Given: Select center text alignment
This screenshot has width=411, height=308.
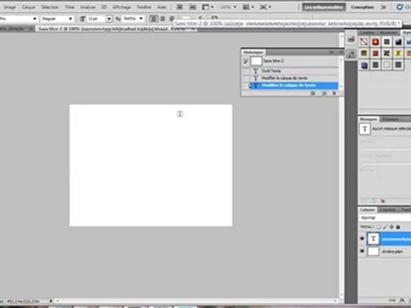Looking at the screenshot, I should tap(163, 18).
